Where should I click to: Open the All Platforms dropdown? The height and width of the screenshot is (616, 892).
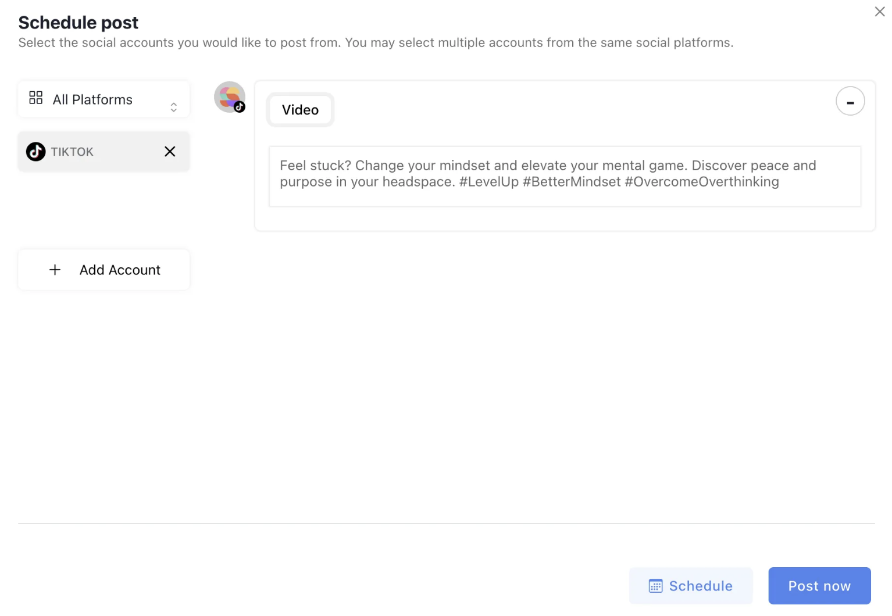pyautogui.click(x=104, y=99)
